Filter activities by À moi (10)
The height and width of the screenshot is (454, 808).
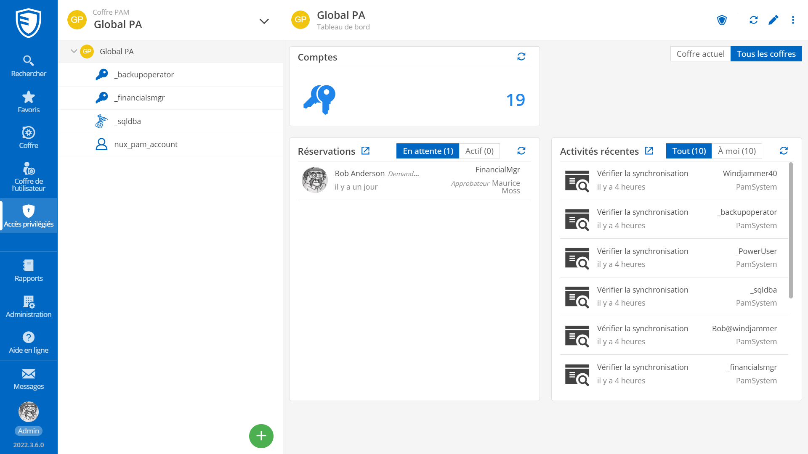click(736, 151)
